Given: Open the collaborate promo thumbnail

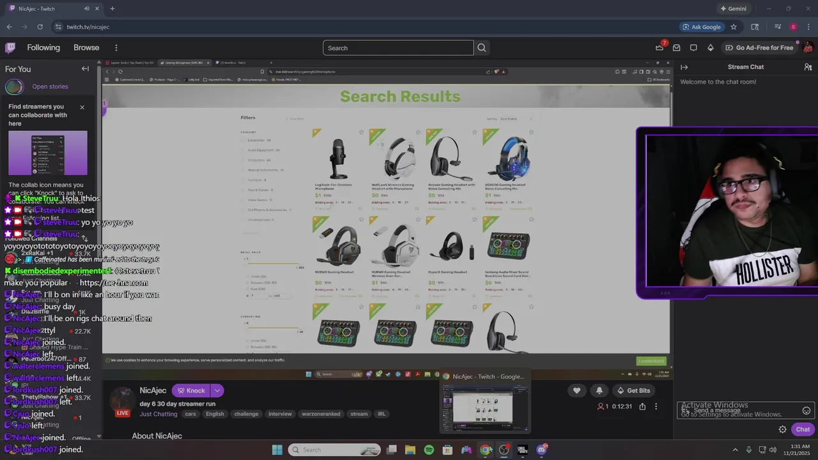Looking at the screenshot, I should click(x=48, y=153).
